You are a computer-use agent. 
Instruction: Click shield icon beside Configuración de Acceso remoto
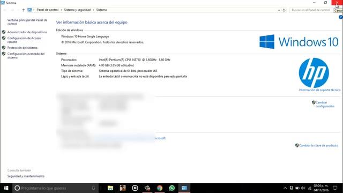[4, 38]
